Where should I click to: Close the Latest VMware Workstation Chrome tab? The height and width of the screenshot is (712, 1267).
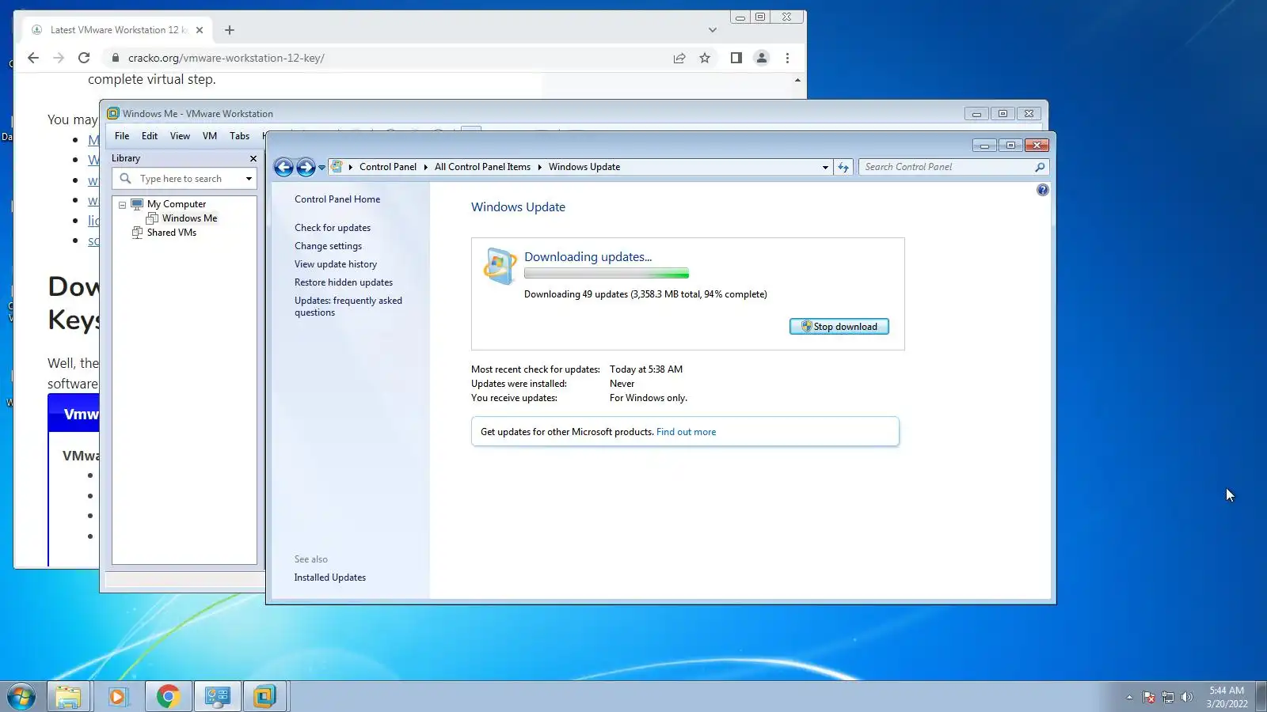click(x=200, y=30)
